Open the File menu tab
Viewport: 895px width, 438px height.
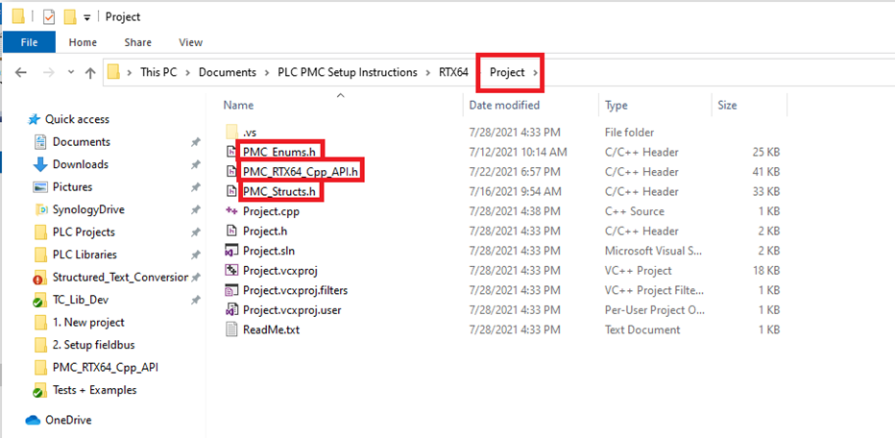click(x=29, y=42)
